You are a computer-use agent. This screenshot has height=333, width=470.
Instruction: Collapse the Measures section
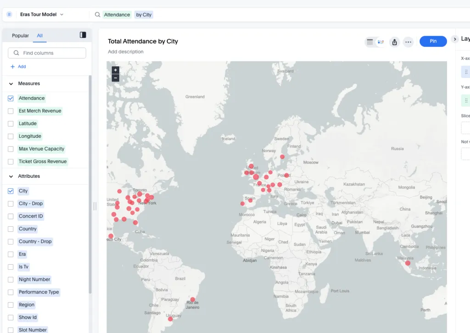pyautogui.click(x=11, y=84)
